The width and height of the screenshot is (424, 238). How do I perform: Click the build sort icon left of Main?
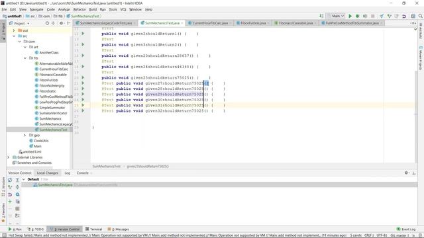321,16
